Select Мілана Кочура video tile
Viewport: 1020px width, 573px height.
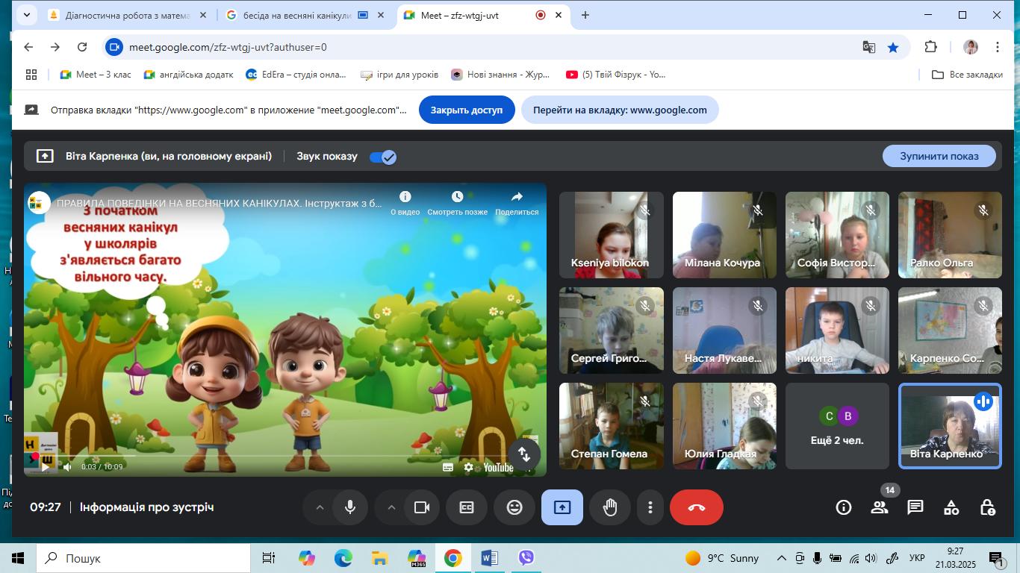click(724, 235)
